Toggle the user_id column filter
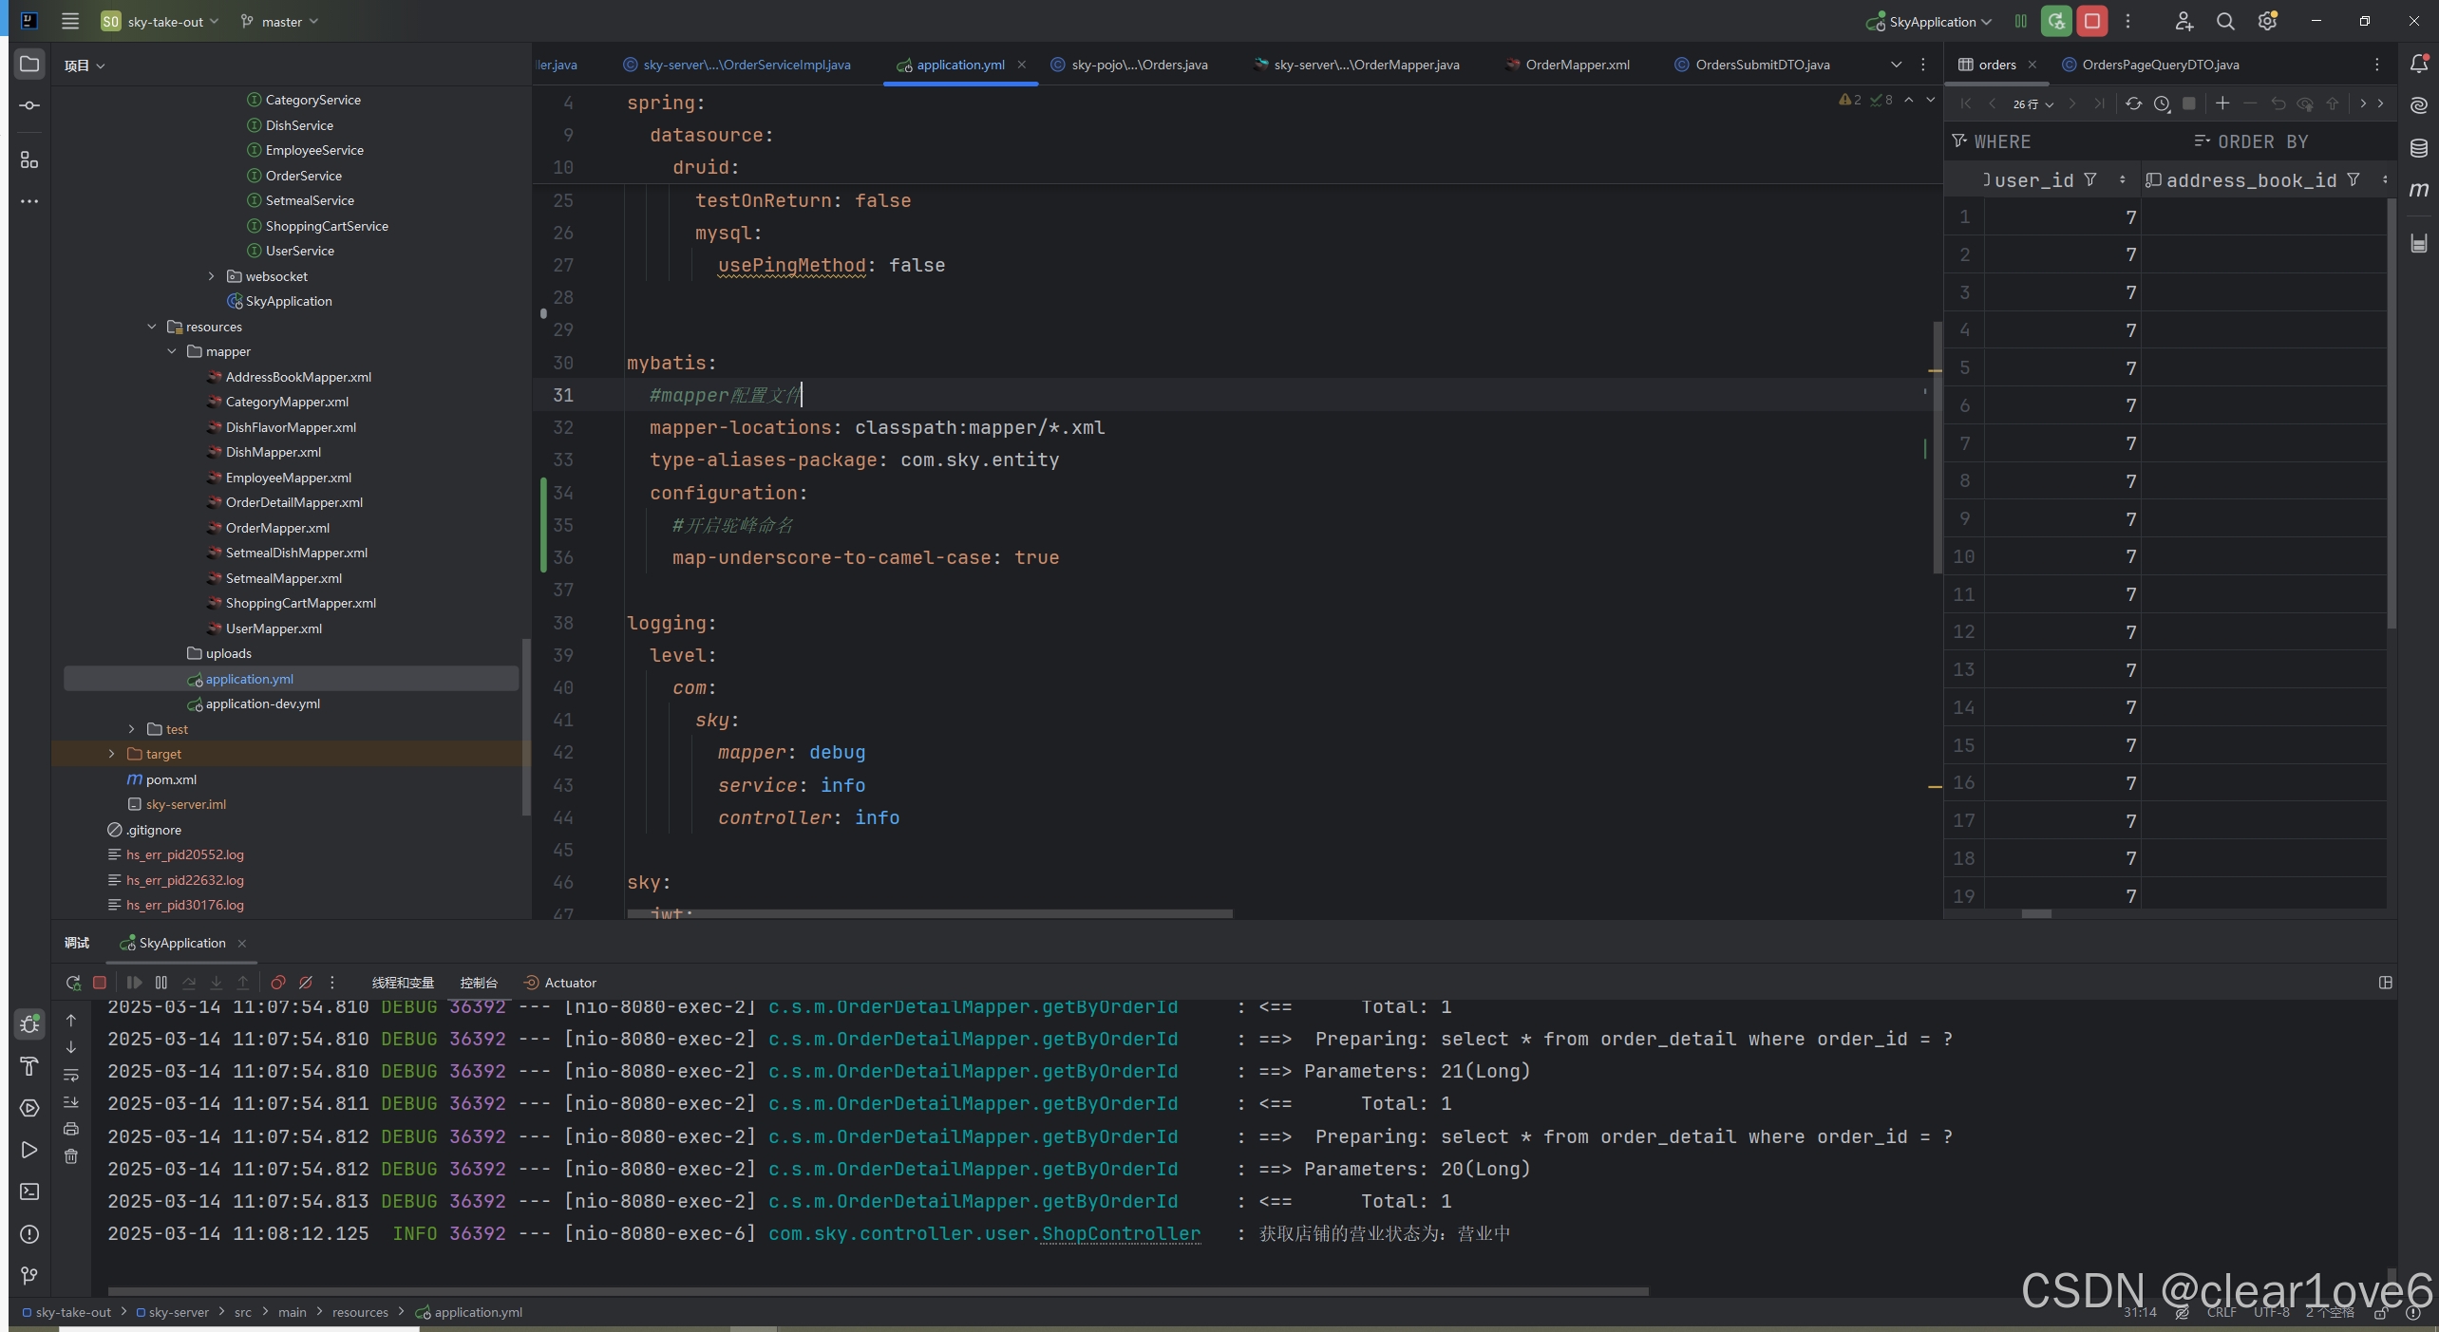 [x=2090, y=179]
